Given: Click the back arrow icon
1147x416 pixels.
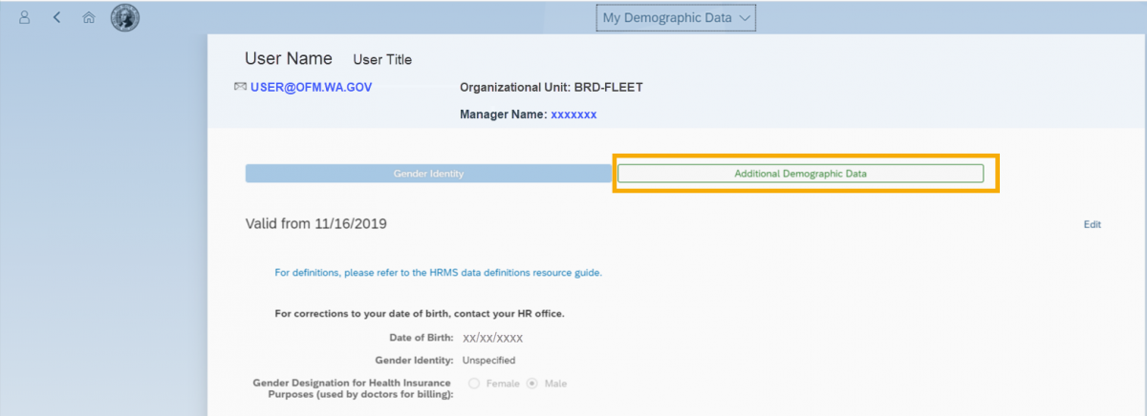Looking at the screenshot, I should [x=56, y=17].
